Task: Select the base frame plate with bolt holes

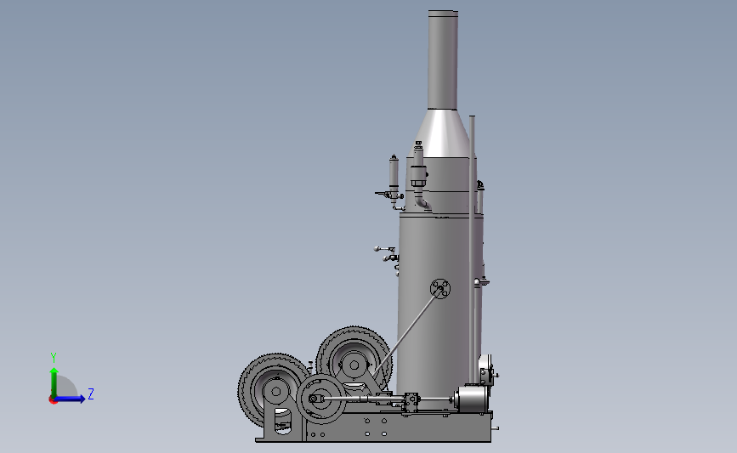Action: pos(397,428)
